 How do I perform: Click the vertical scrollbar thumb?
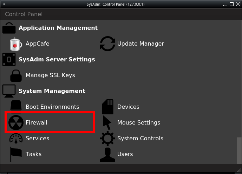coord(239,150)
